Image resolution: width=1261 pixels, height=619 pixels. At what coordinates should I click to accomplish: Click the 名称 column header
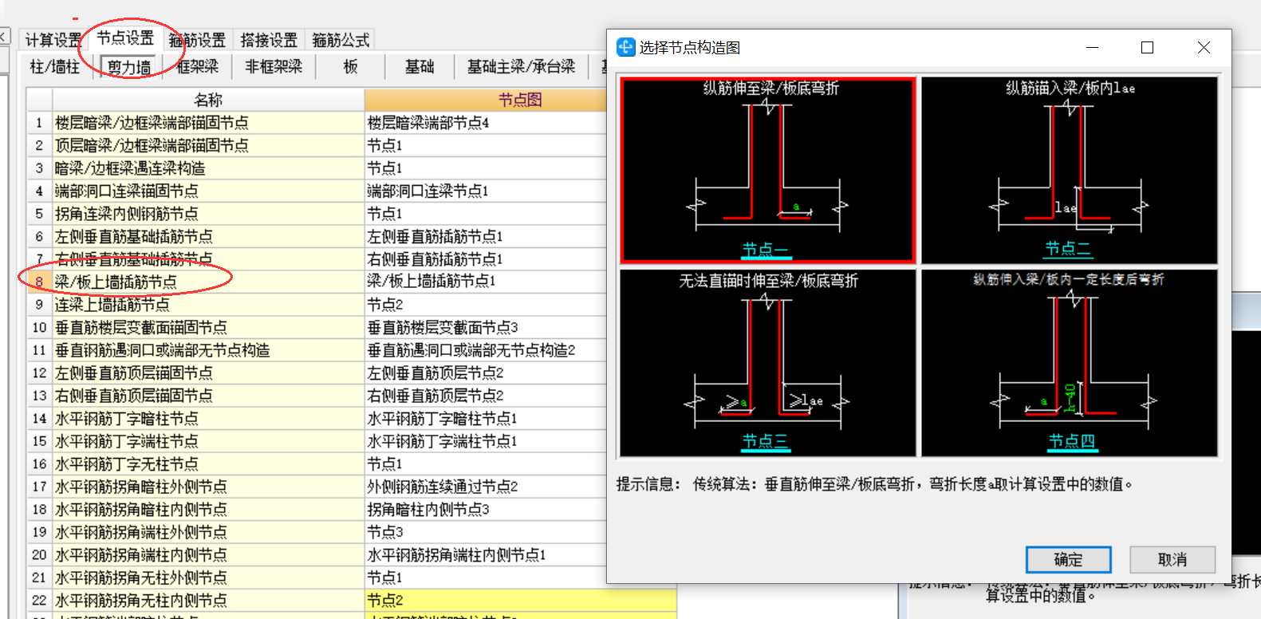208,100
